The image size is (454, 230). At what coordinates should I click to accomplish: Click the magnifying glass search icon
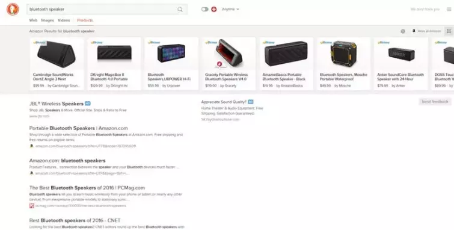click(x=180, y=9)
